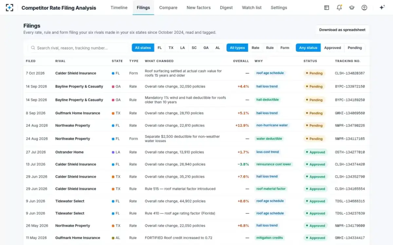Screen dimensions: 393x245
Task: Click Pending badge for BYPC-133972150
Action: (x=314, y=87)
